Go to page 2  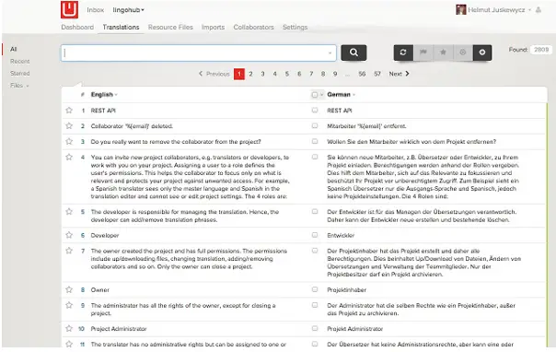tap(250, 74)
